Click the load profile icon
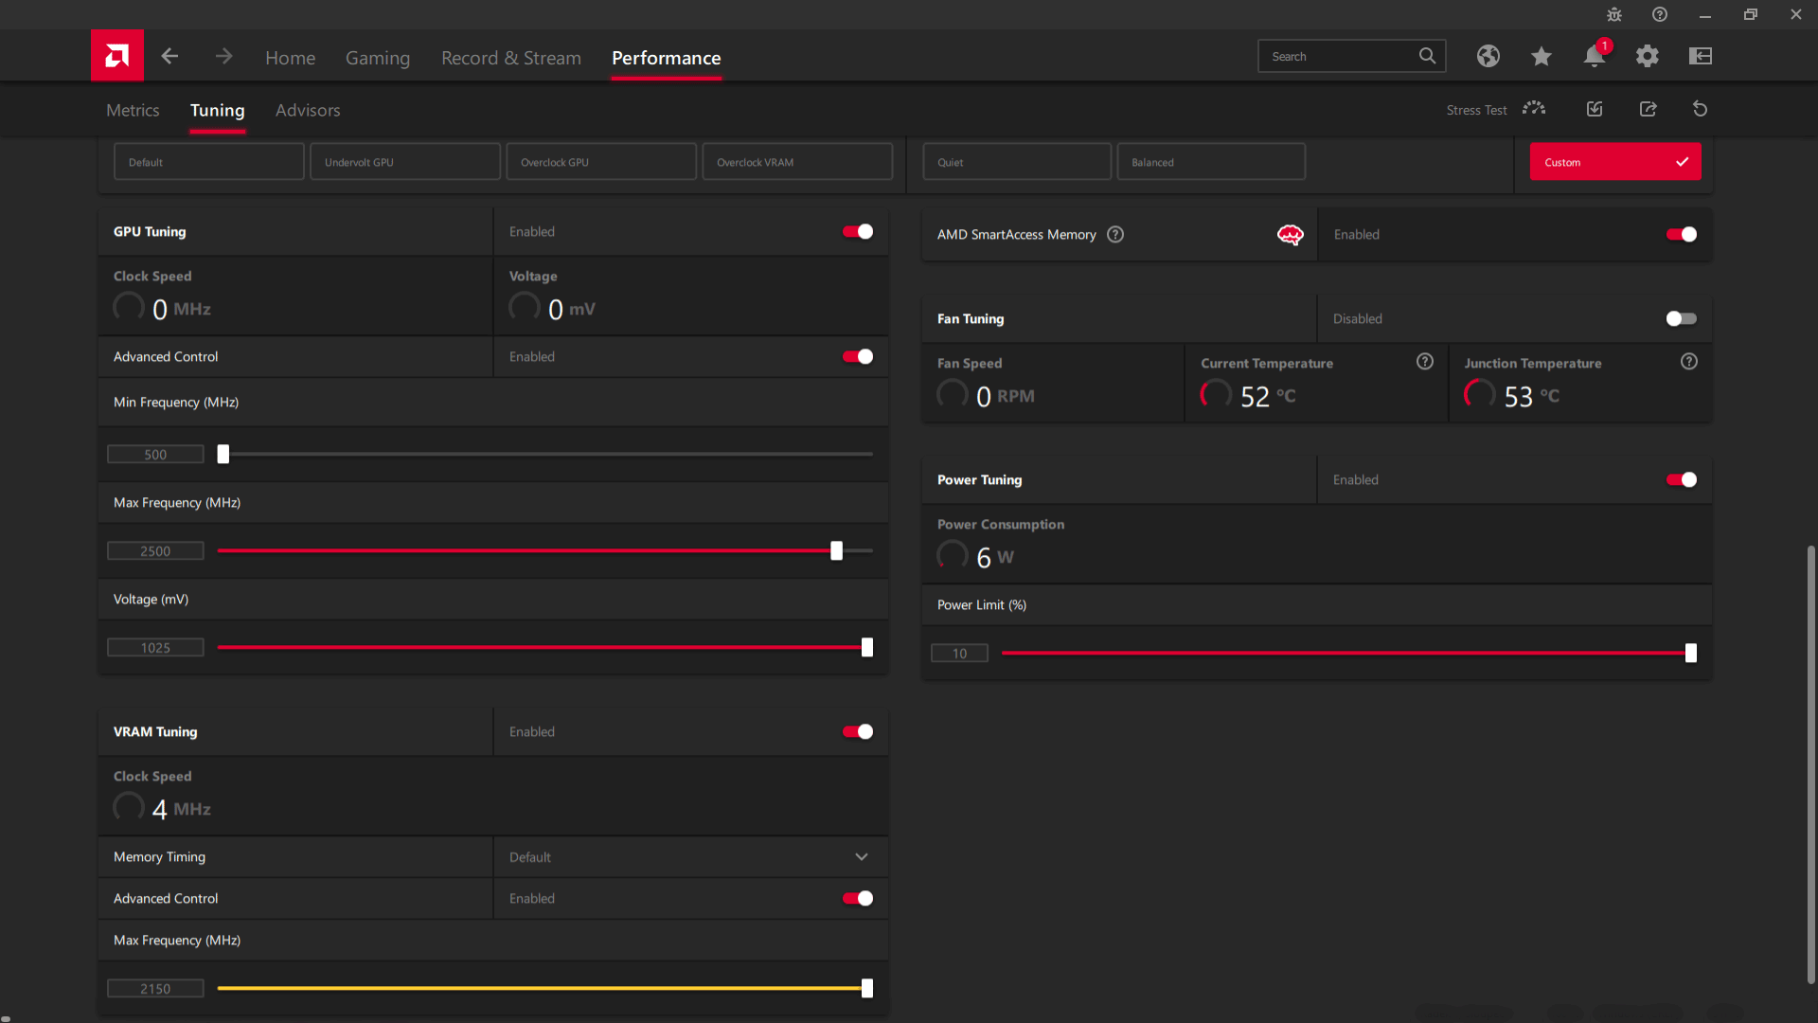1818x1023 pixels. [x=1595, y=109]
